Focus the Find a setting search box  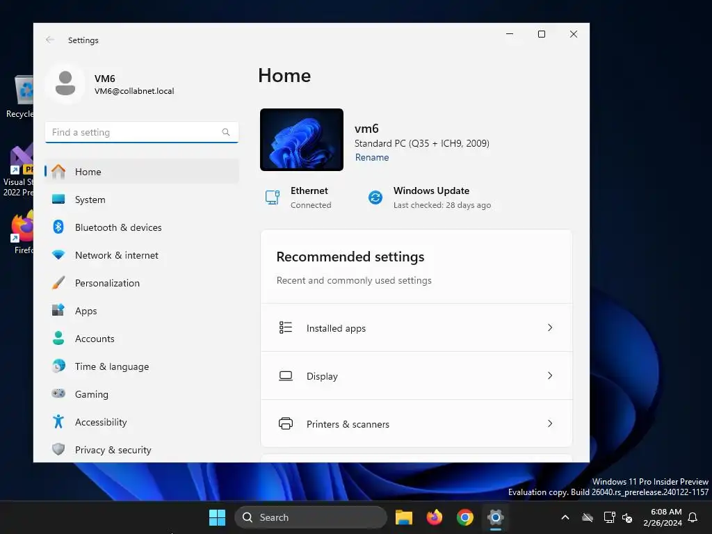(142, 132)
